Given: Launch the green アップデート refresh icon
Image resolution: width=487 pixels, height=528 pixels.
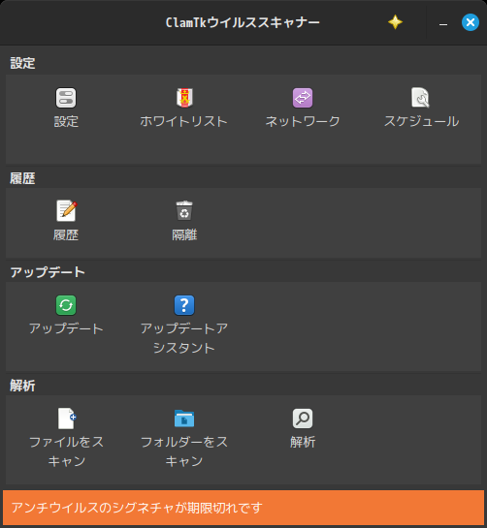Looking at the screenshot, I should (66, 305).
